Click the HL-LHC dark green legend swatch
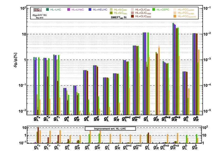224x153 pixels. click(48, 9)
